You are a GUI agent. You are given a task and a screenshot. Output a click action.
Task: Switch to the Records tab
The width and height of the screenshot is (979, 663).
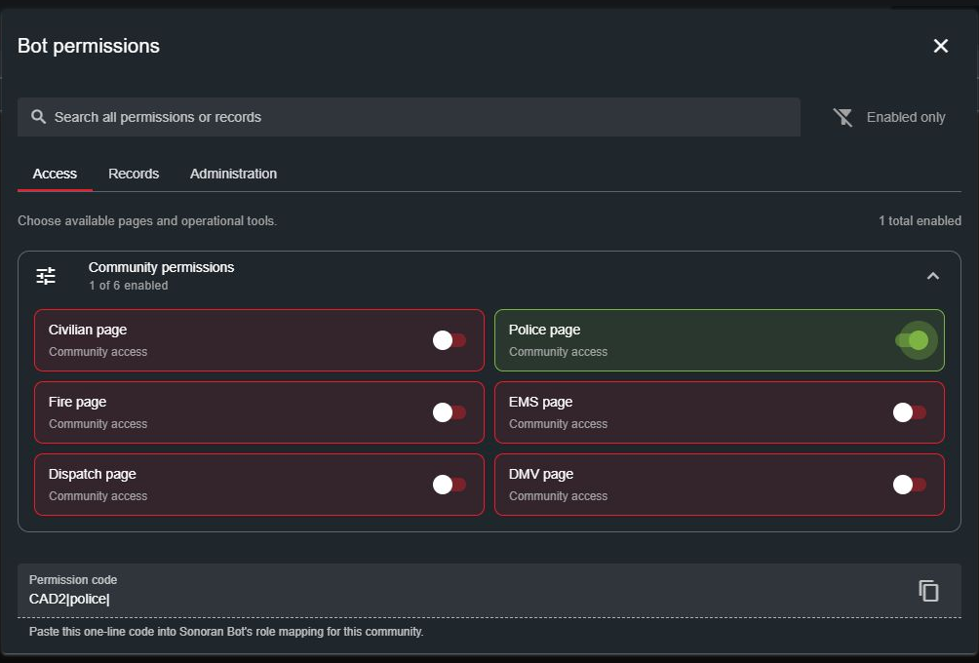click(134, 174)
